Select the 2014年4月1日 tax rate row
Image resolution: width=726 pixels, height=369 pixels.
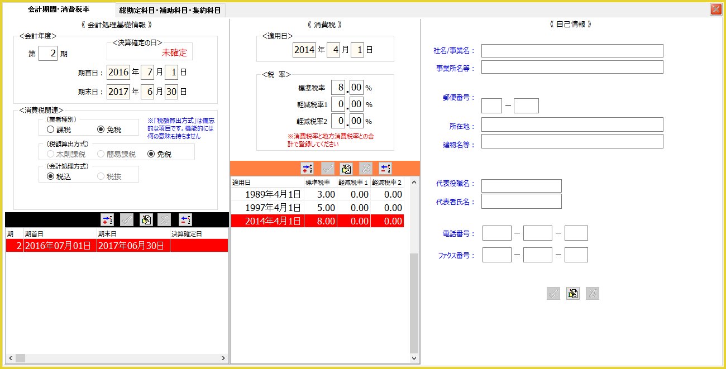(x=317, y=221)
